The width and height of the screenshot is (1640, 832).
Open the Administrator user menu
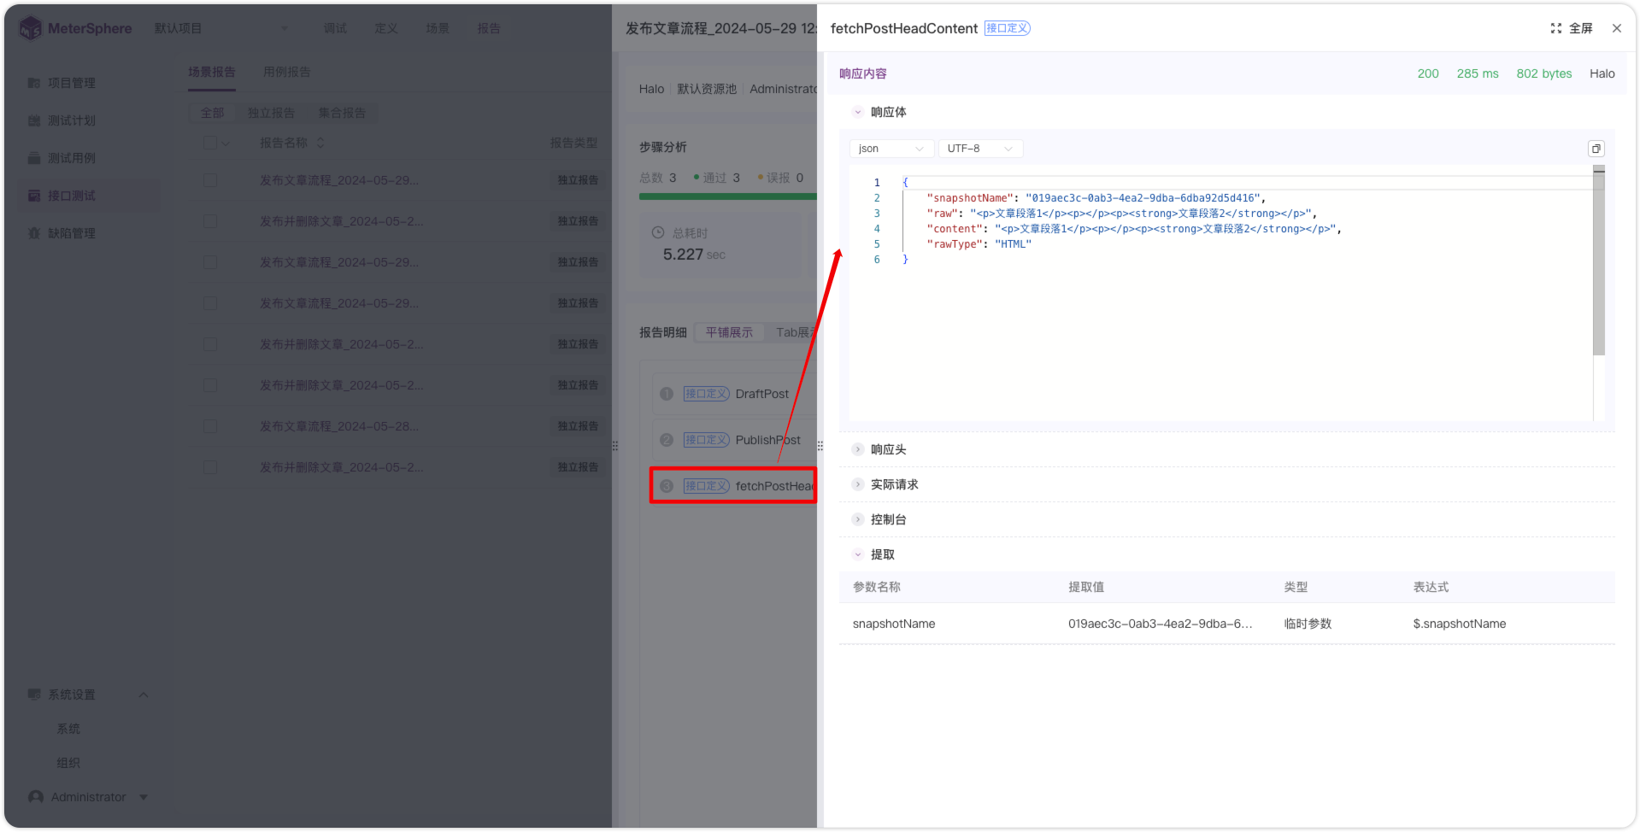(88, 797)
